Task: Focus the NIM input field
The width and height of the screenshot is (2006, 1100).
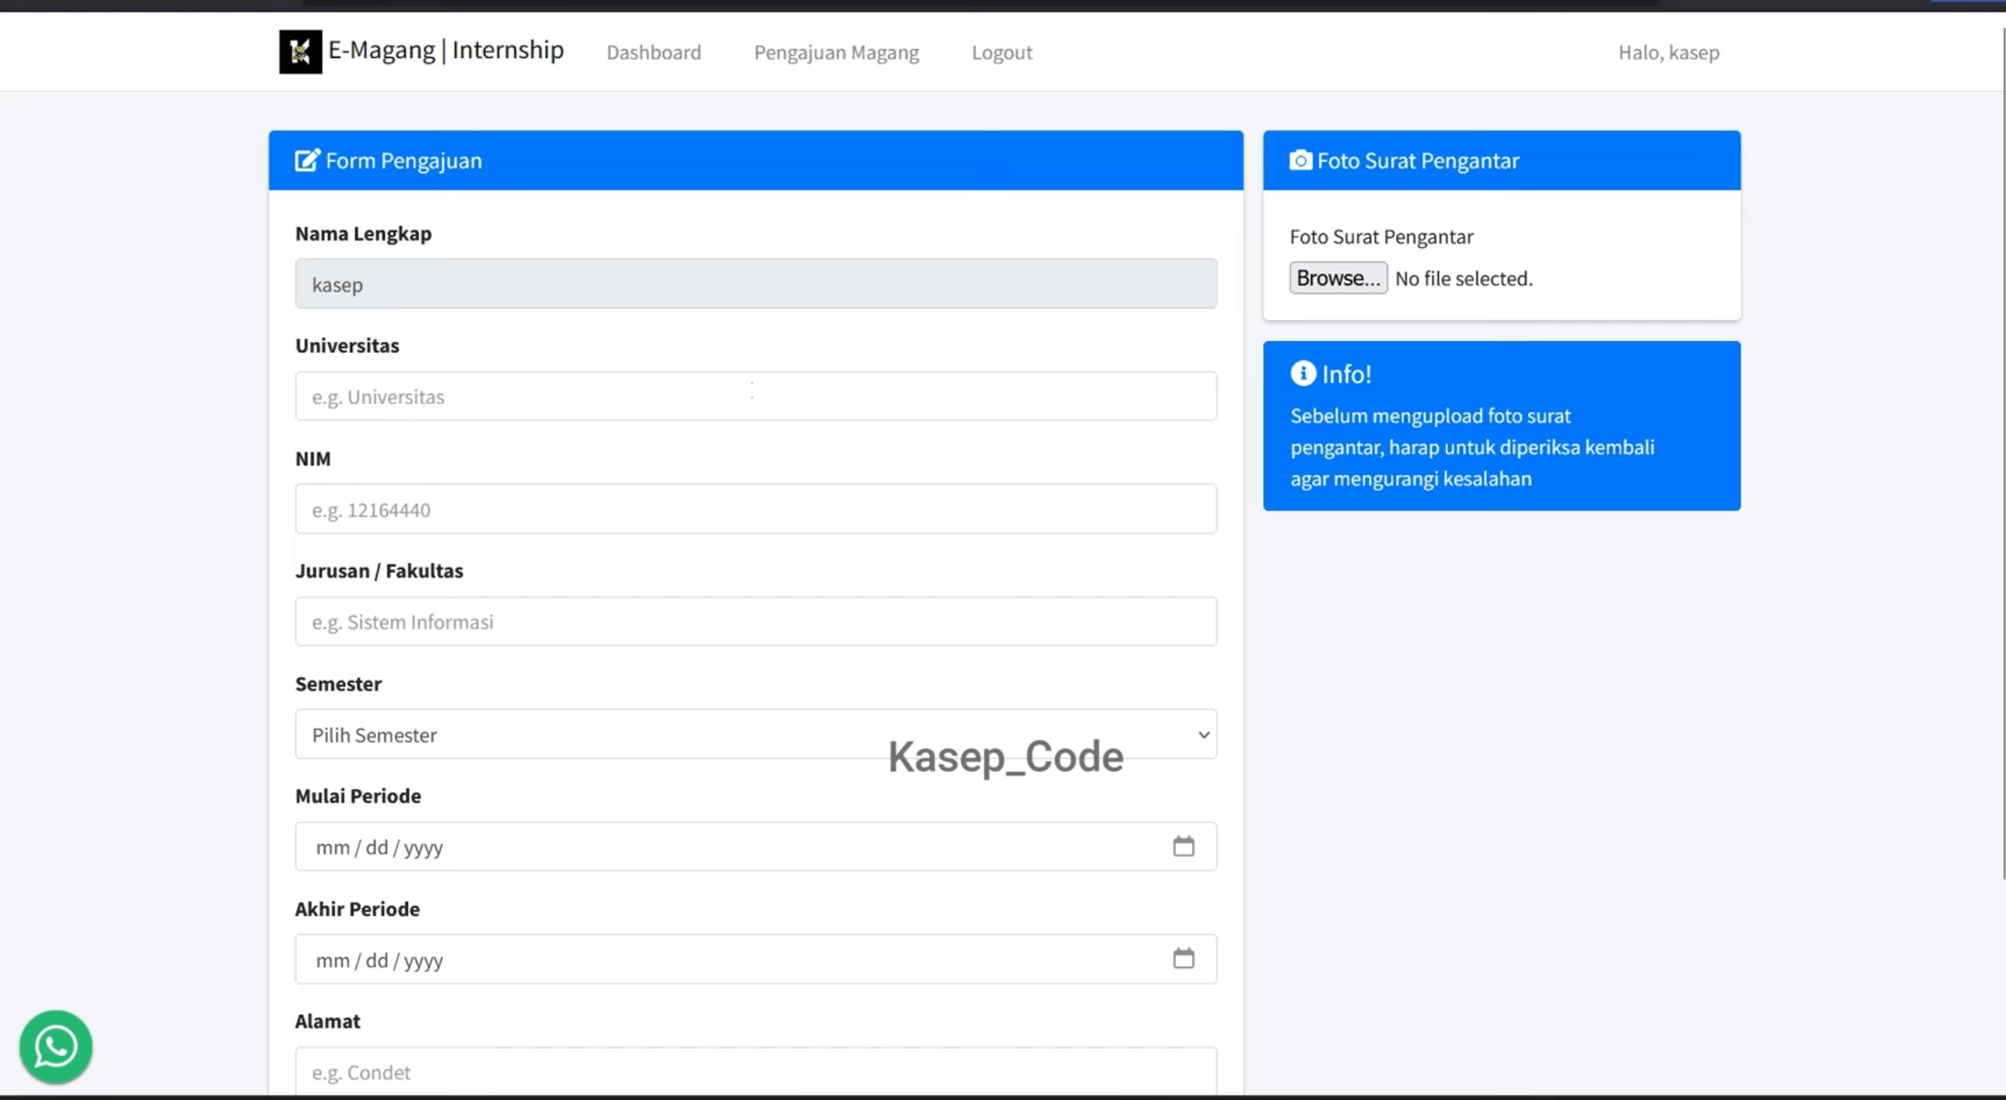Action: tap(755, 509)
